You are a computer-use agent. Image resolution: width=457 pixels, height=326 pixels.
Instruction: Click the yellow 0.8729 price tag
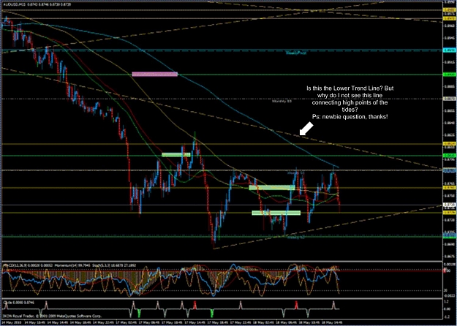(x=450, y=213)
